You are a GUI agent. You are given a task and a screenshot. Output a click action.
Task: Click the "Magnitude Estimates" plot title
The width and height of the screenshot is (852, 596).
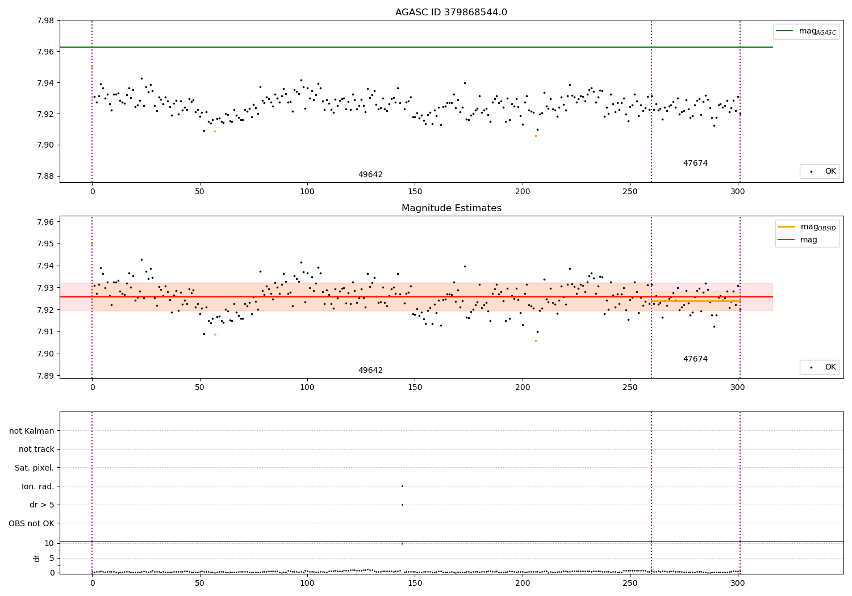click(452, 208)
